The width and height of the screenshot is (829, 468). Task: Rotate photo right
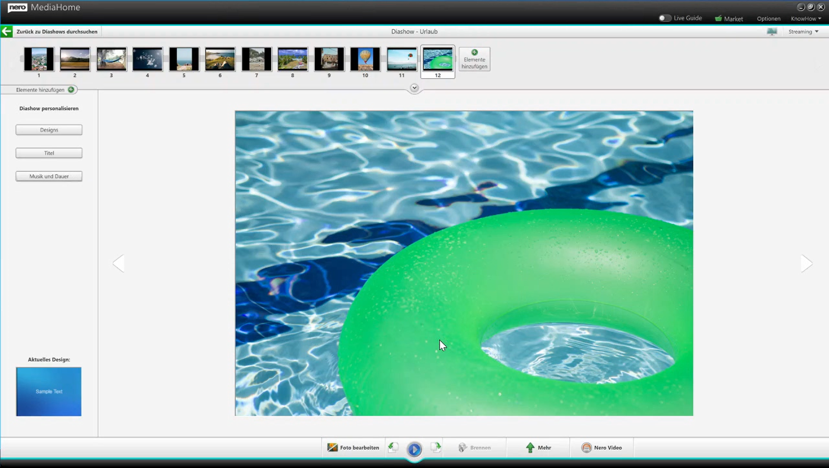436,447
